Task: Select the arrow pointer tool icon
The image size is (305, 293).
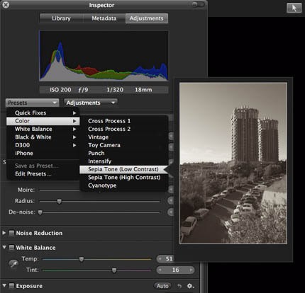Action: 294,8
